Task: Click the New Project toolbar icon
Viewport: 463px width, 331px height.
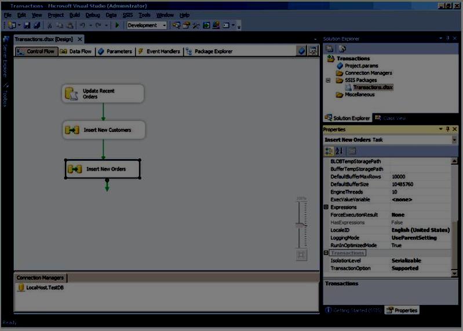Action: [12, 25]
